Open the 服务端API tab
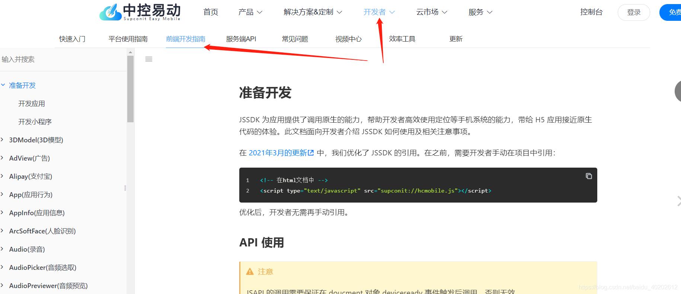This screenshot has height=294, width=681. [241, 39]
